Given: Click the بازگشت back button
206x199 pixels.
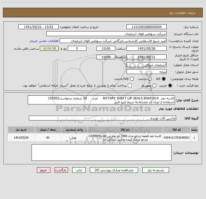Looking at the screenshot, I should (x=61, y=170).
